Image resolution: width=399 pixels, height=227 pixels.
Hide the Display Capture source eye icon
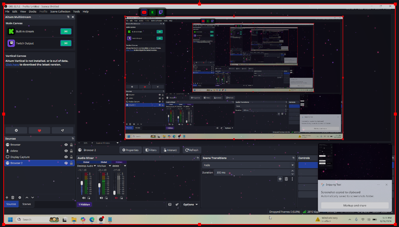pos(66,157)
